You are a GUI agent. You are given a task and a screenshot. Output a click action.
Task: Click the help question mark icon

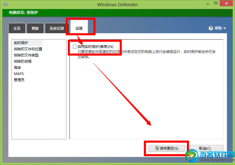211,28
